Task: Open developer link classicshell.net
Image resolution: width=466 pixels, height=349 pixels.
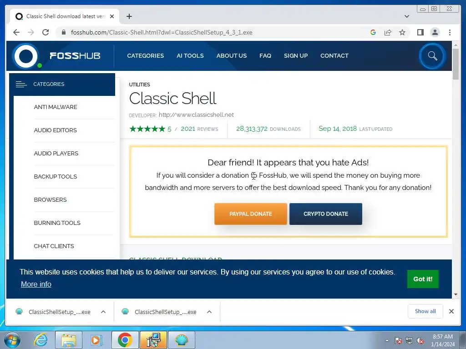Action: [196, 115]
